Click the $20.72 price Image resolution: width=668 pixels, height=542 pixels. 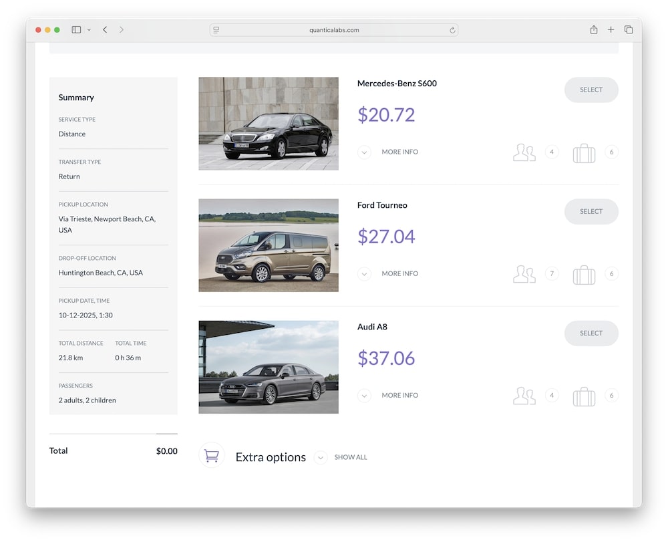(386, 115)
